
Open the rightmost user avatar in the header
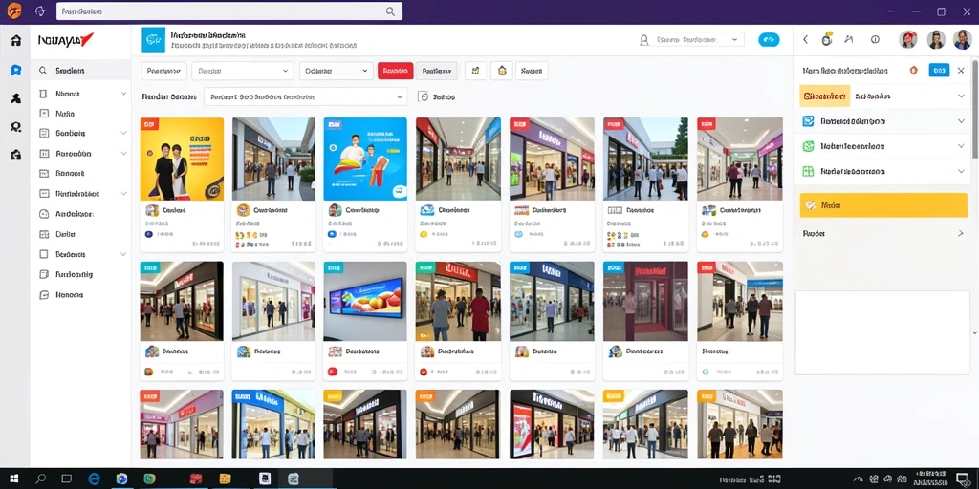tap(962, 40)
